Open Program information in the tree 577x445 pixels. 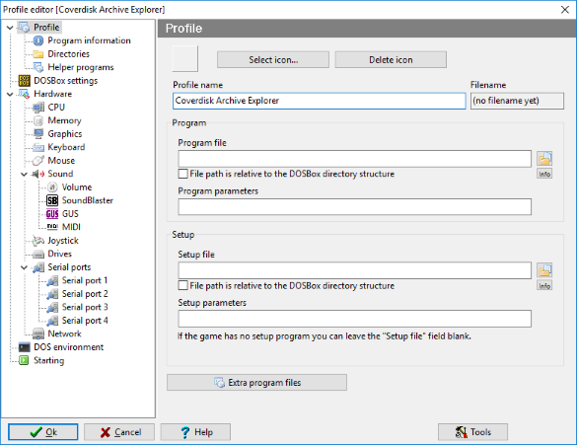[x=89, y=40]
